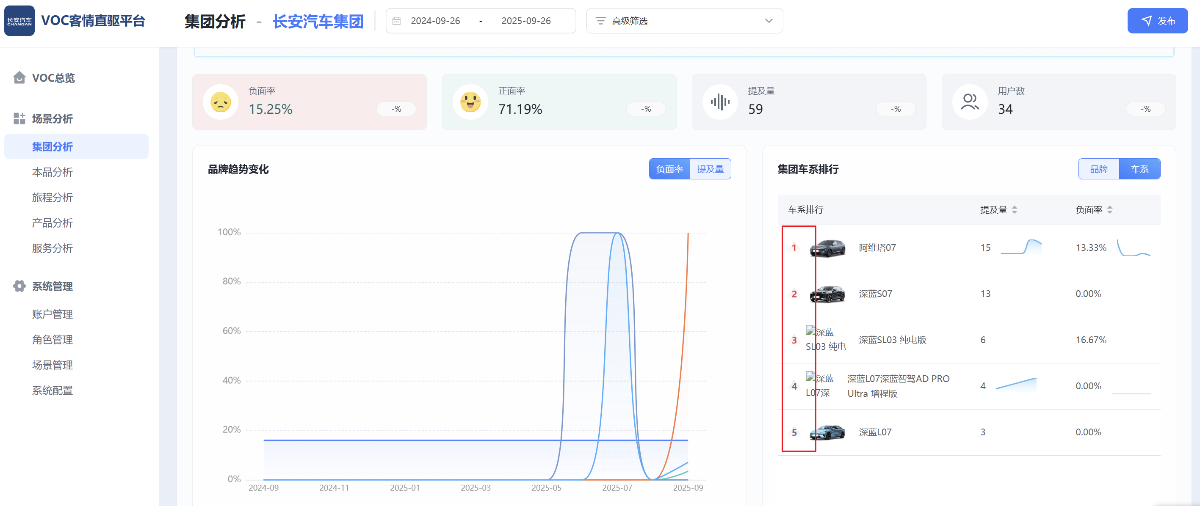Switch trend chart to 负面率
Image resolution: width=1200 pixels, height=506 pixels.
(x=669, y=169)
